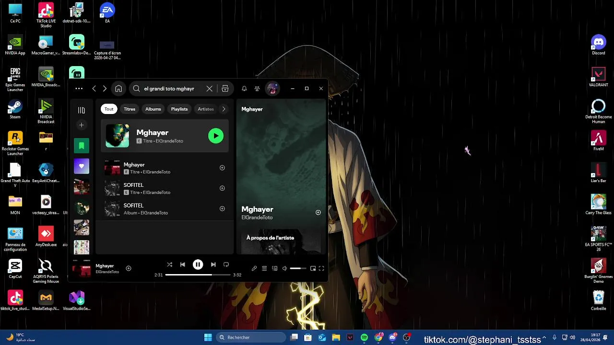Add SOFITEL Titre to Liked Songs

pyautogui.click(x=222, y=188)
